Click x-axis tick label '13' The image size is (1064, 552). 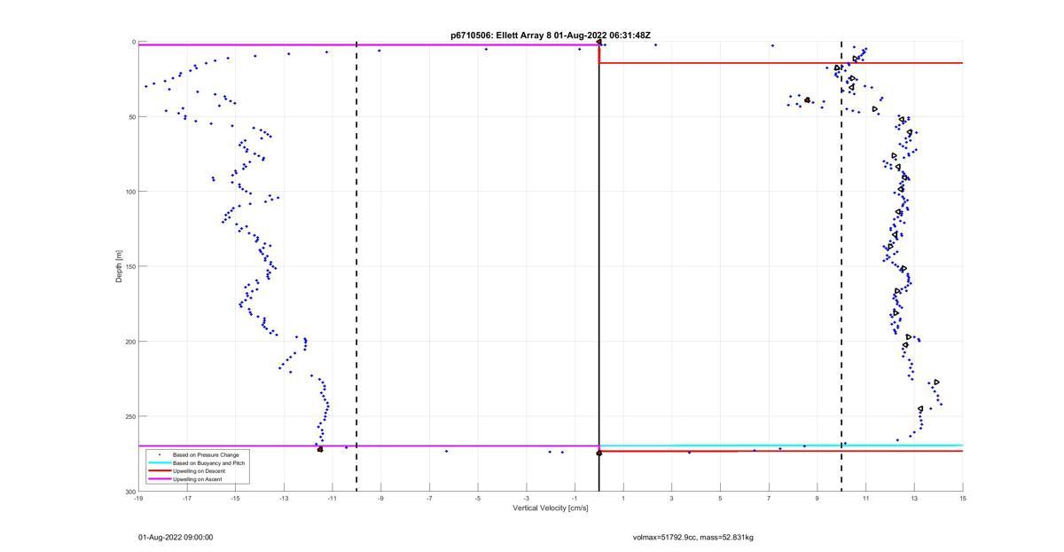[914, 497]
